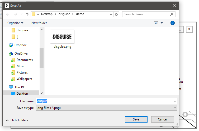This screenshot has height=131, width=199.
Task: Open OneDrive Documents folder
Action: pos(25,60)
